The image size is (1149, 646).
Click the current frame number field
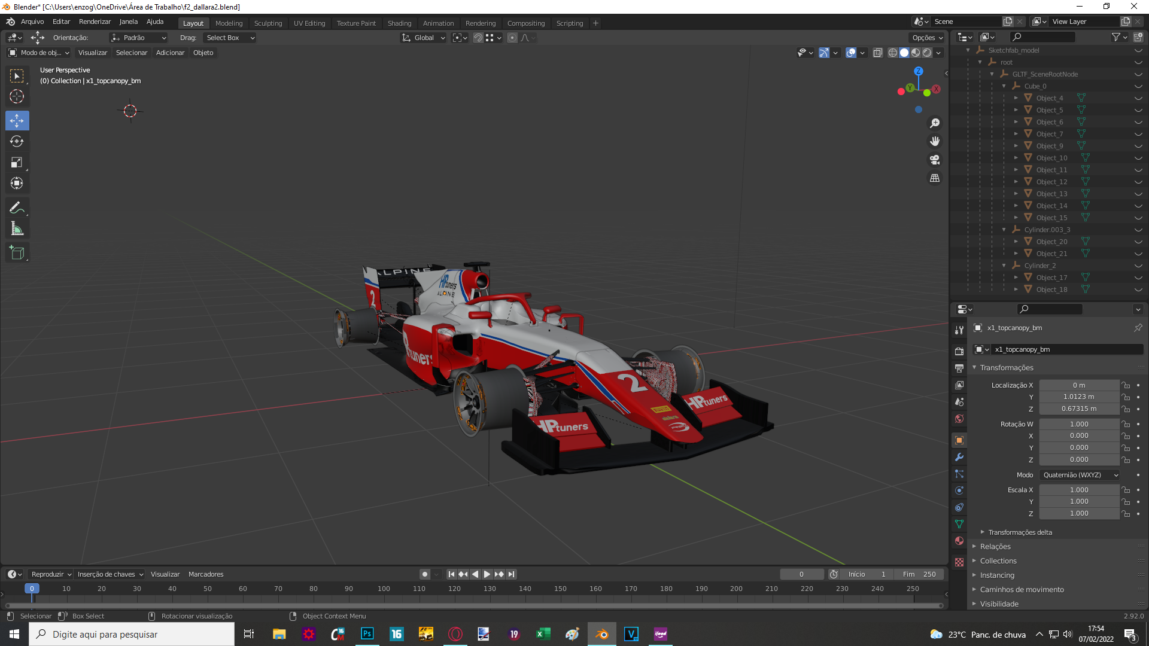(x=801, y=574)
